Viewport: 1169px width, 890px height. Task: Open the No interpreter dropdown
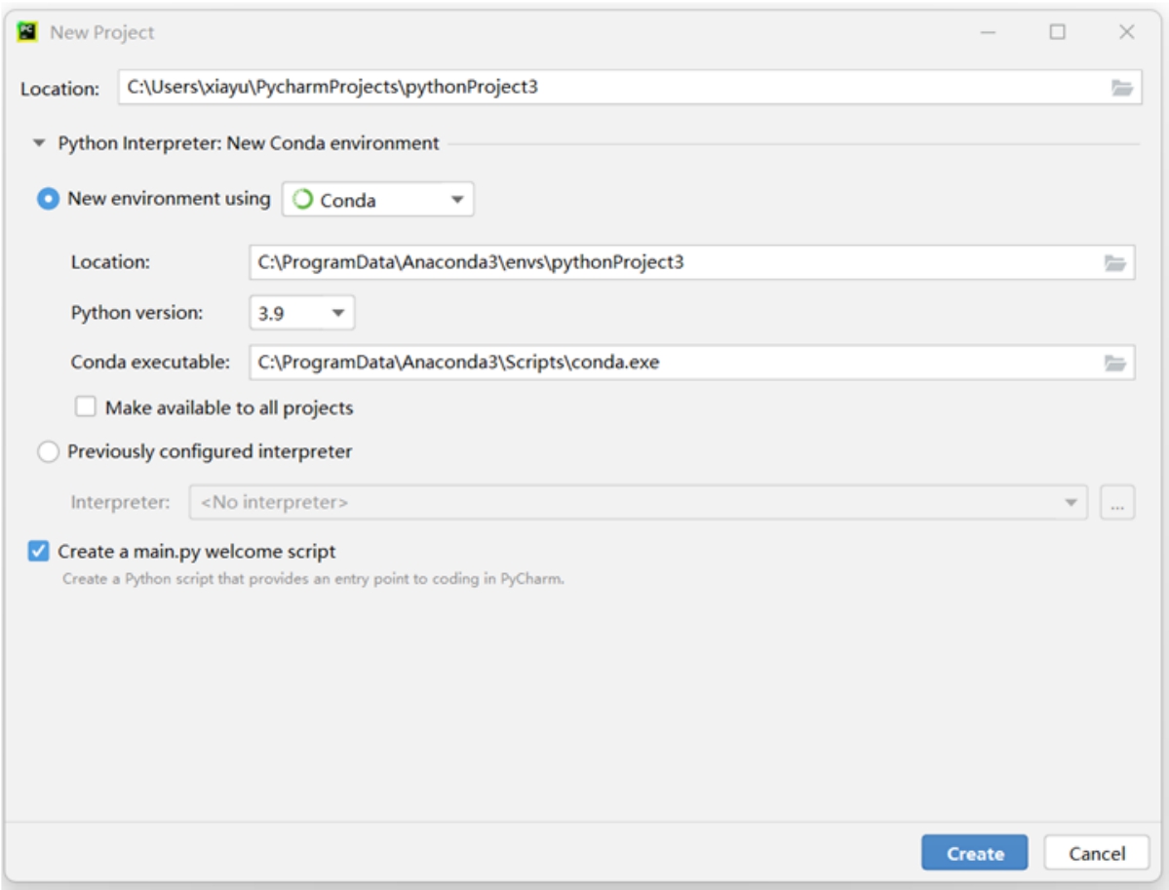639,502
